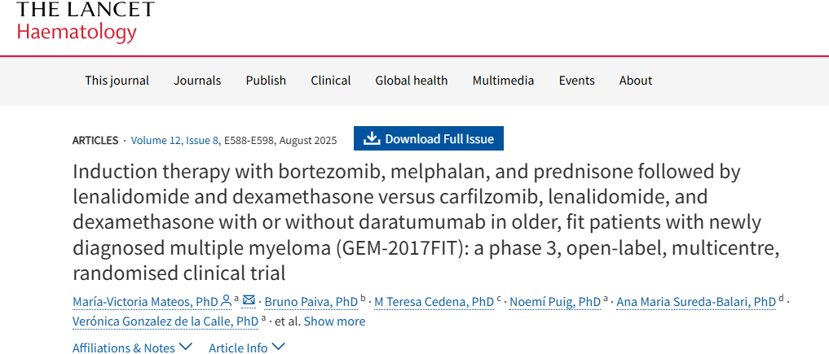Expand the Article Info section
The image size is (829, 354).
tap(247, 347)
